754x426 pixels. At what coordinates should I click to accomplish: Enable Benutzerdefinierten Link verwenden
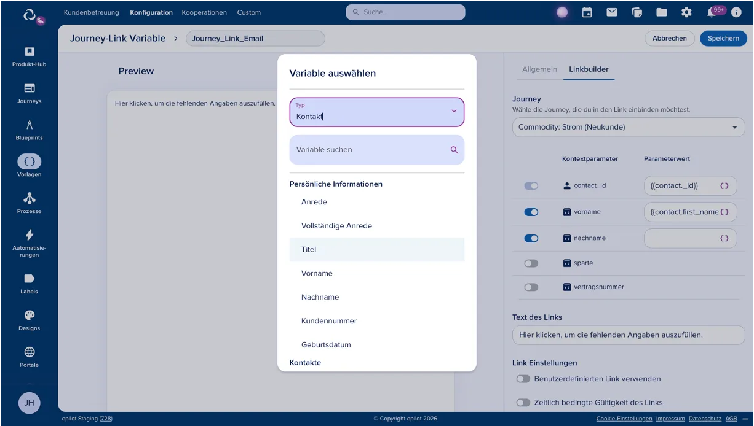(x=523, y=379)
